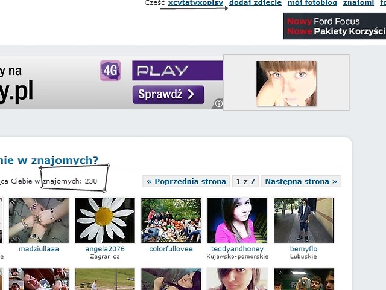Viewport: 386px width, 290px height.
Task: Click the '1 z 7' page indicator
Action: [x=245, y=181]
